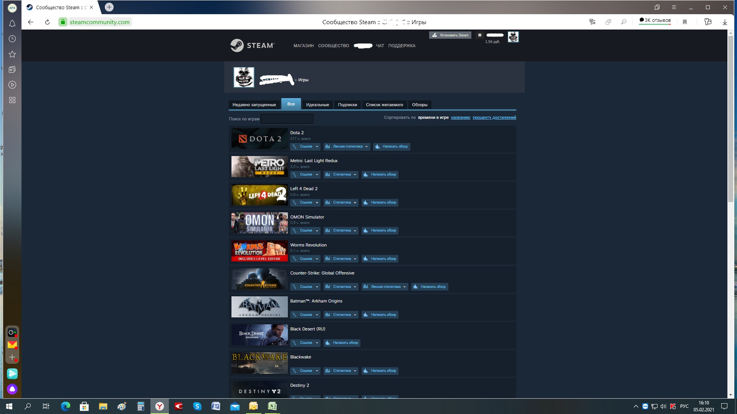The width and height of the screenshot is (737, 414).
Task: Open Counter-Strike: Global Offensive title link
Action: [x=322, y=273]
